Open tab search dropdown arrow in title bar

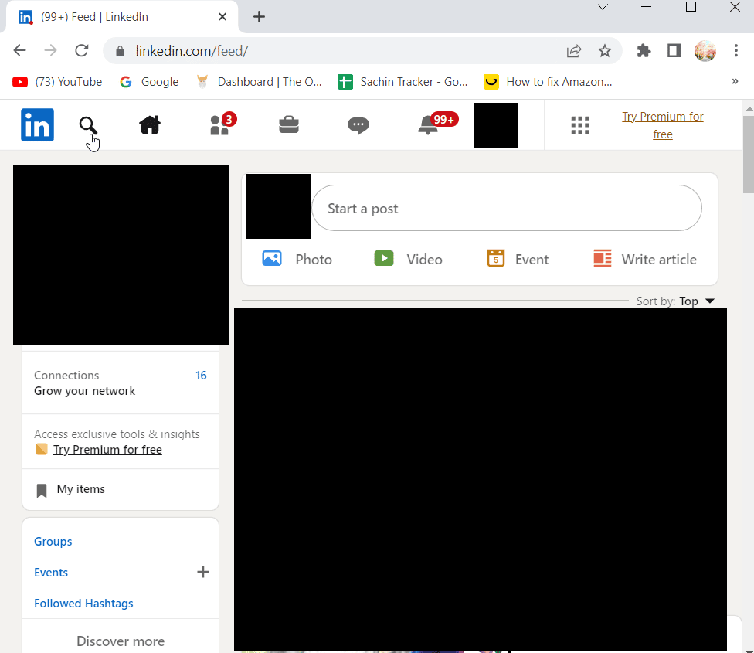pyautogui.click(x=603, y=7)
